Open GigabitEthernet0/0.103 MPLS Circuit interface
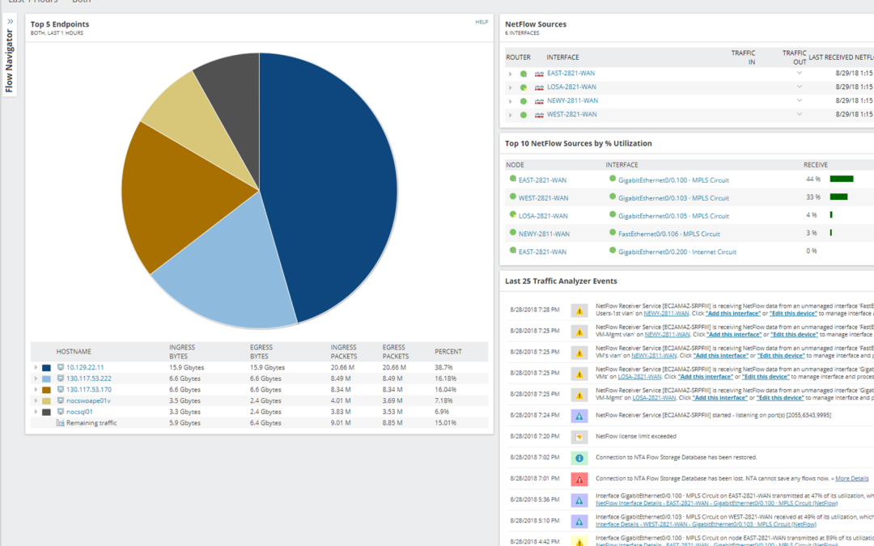Viewport: 874px width, 546px height. 673,198
